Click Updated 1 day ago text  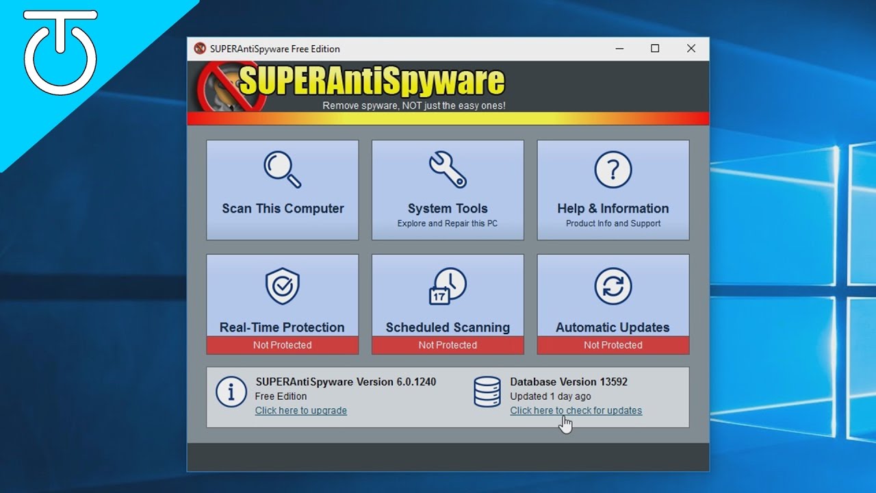coord(550,396)
